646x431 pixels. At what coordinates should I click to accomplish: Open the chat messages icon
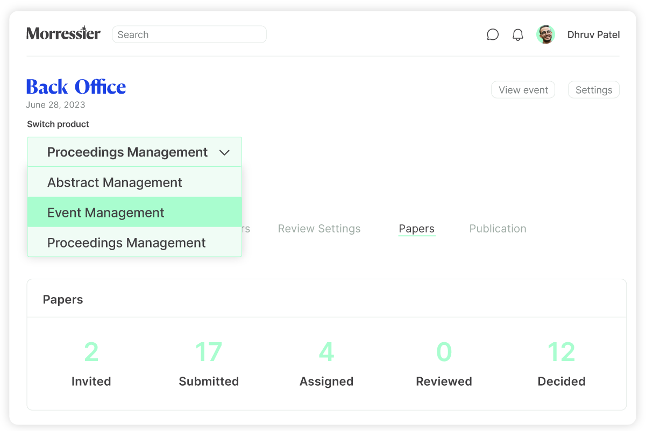[492, 35]
